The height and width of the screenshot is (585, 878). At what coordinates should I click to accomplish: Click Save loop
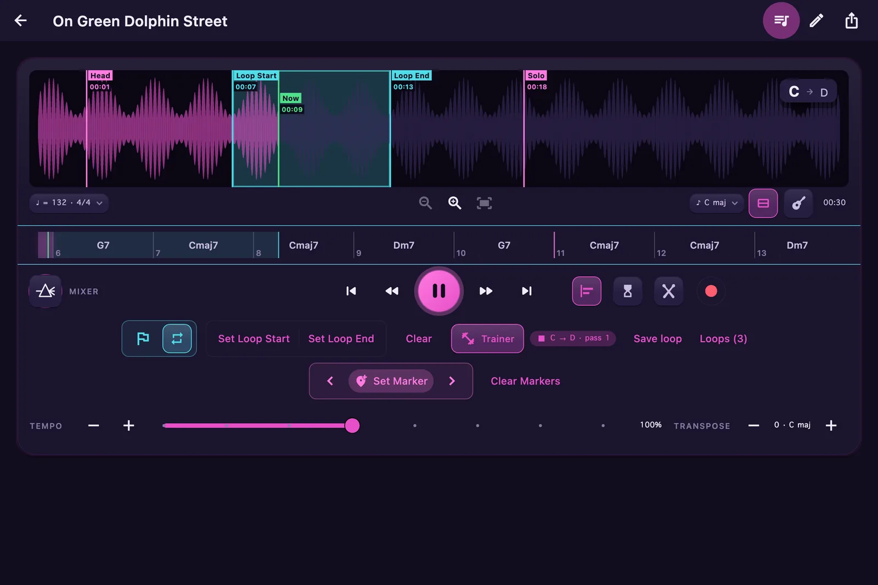[x=657, y=339]
